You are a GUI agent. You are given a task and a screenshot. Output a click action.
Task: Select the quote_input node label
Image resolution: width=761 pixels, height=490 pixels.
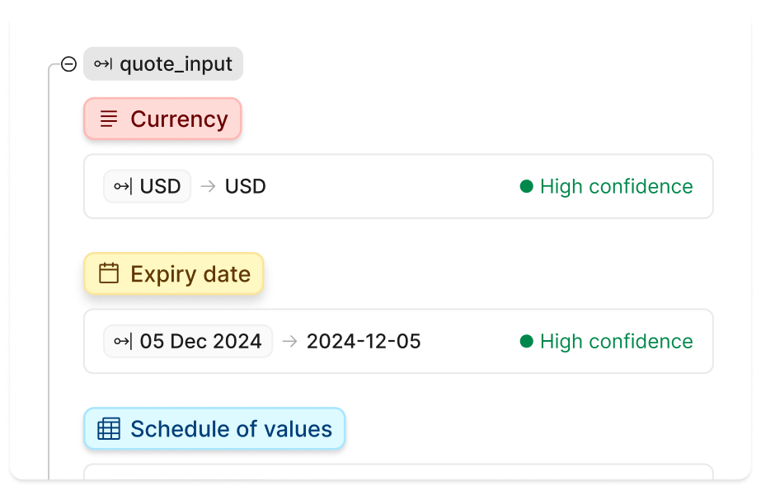pyautogui.click(x=176, y=64)
